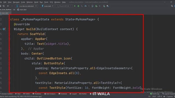Click on '@override' annotation
The image size is (175, 98).
coord(22,24)
